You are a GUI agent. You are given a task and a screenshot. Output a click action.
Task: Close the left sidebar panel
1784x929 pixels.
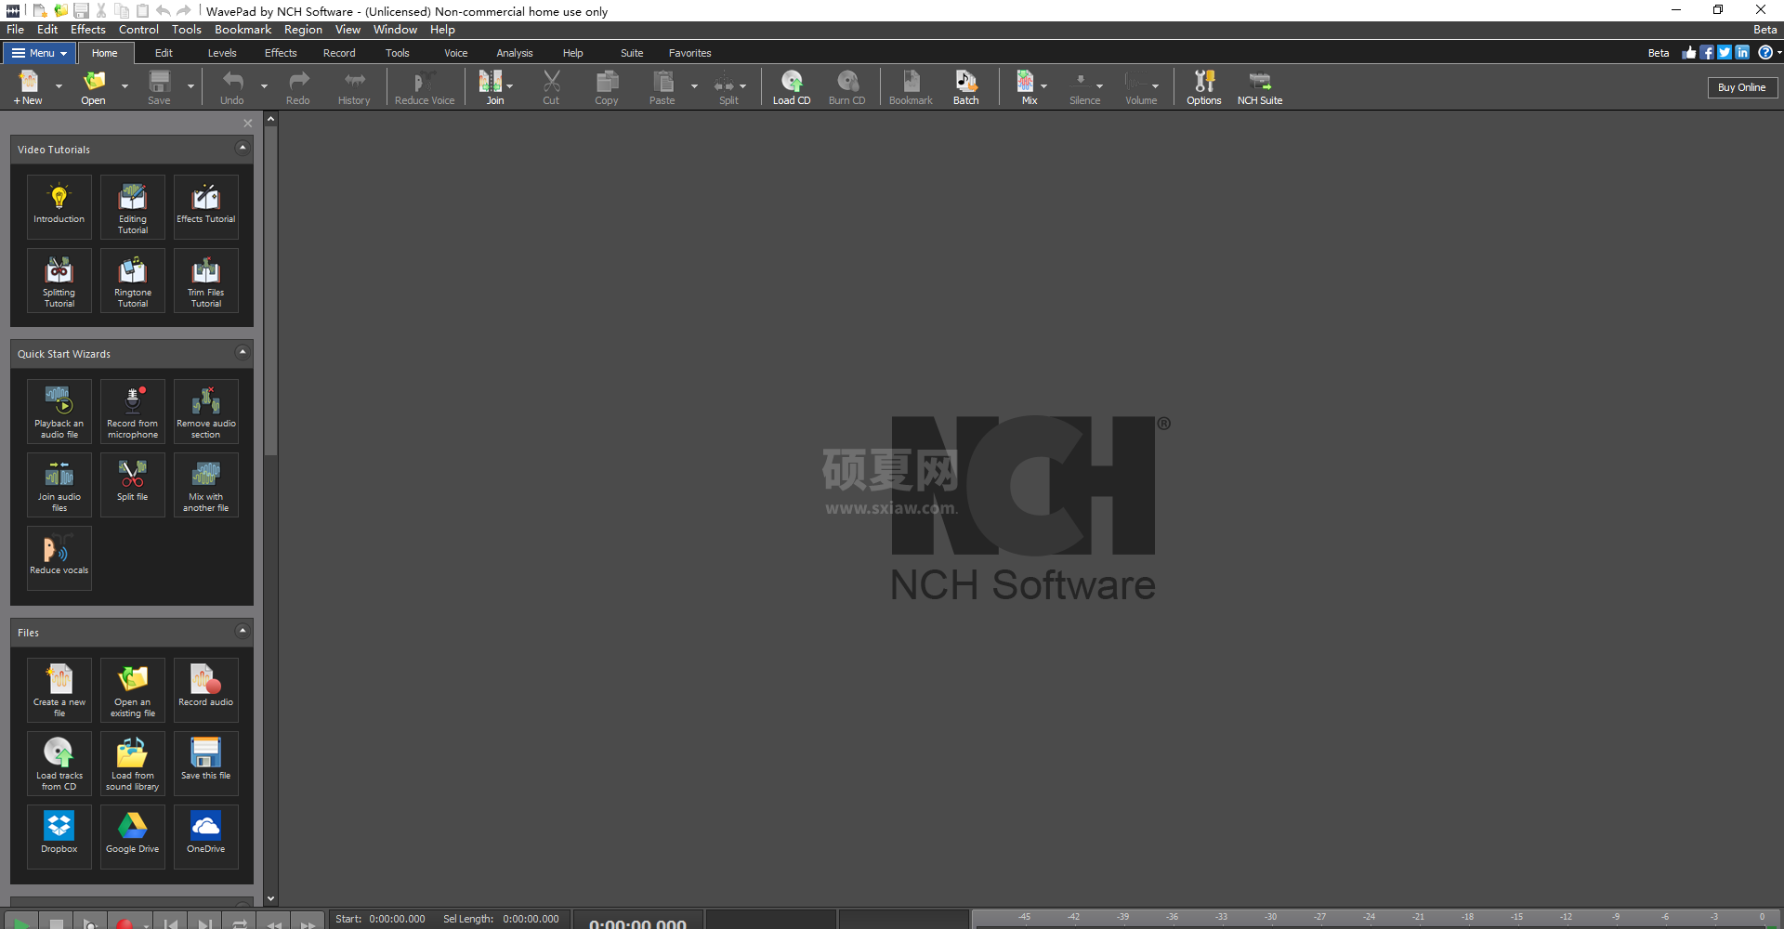[x=248, y=124]
